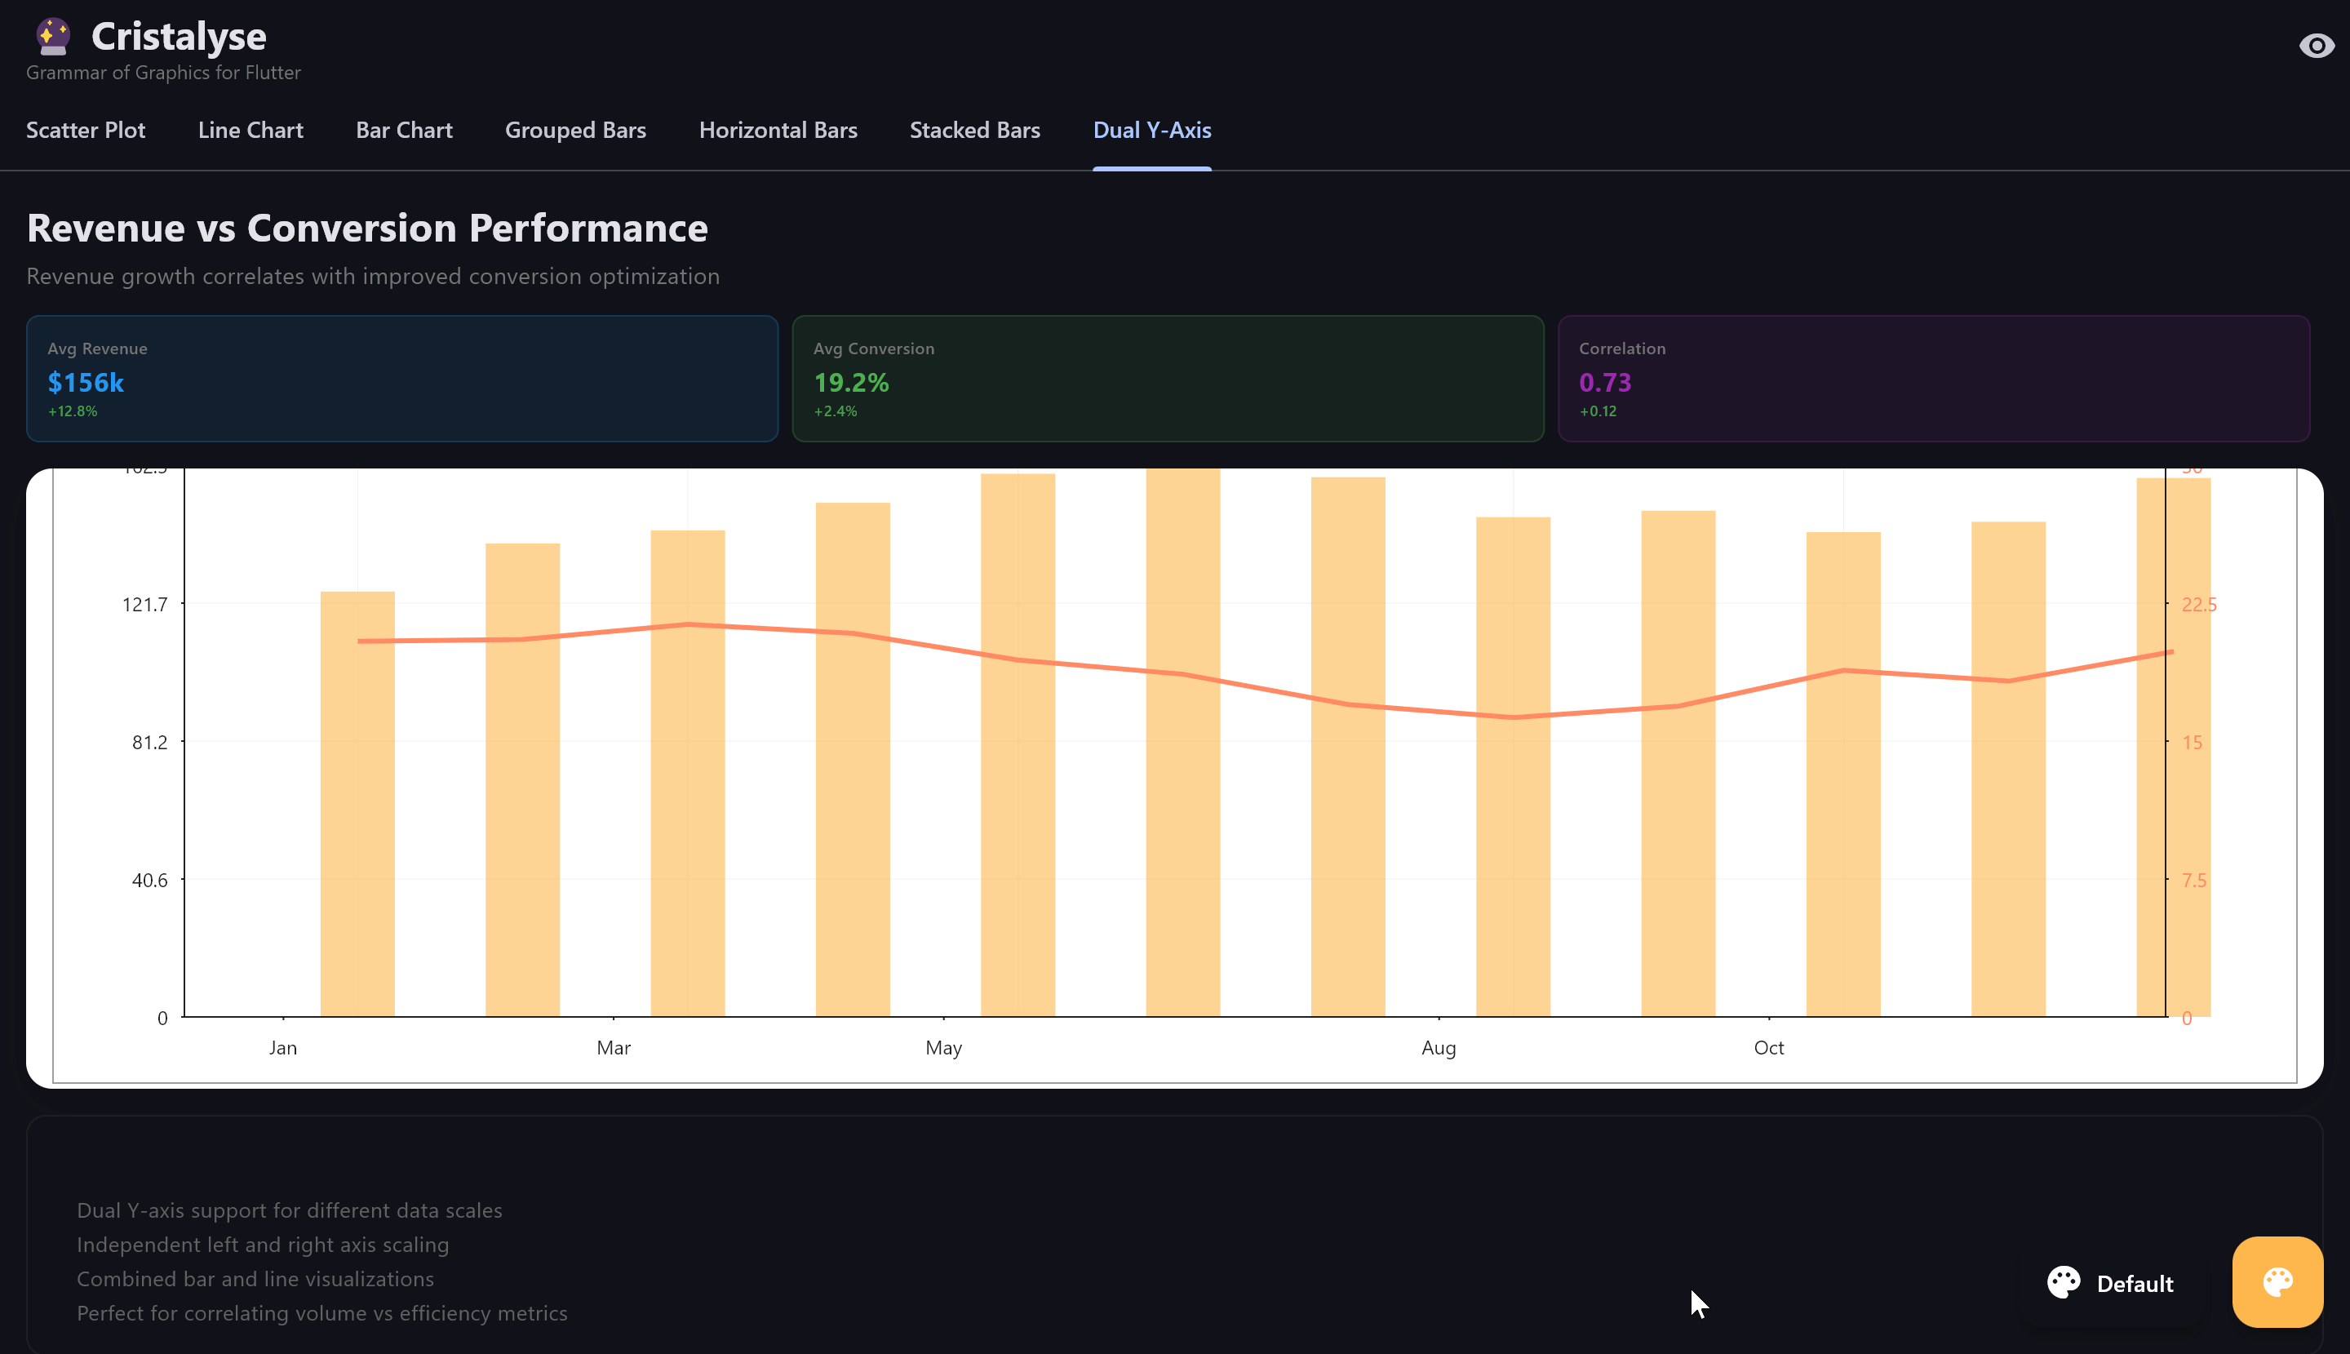Click the Cristalyse title text
Viewport: 2350px width, 1354px height.
coord(179,36)
